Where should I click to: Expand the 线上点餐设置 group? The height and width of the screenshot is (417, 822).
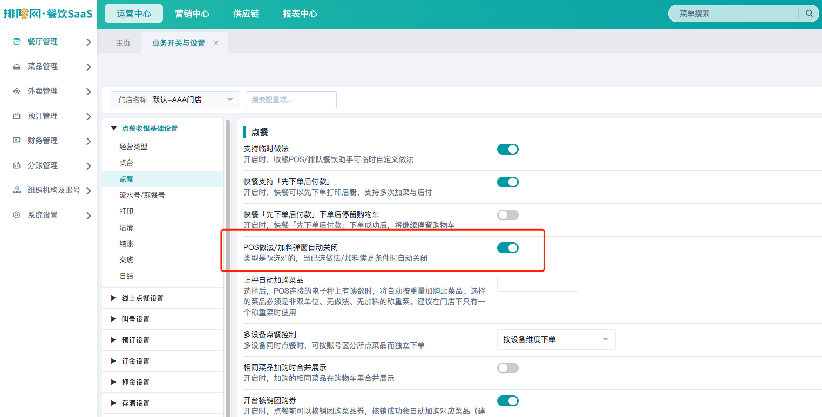(113, 298)
